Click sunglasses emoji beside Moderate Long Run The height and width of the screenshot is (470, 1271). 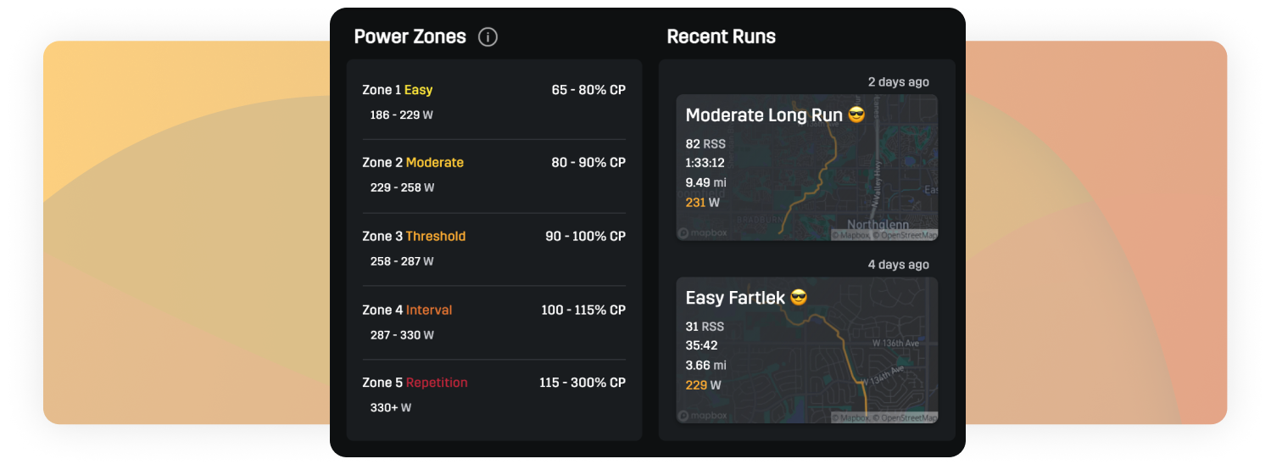point(856,115)
